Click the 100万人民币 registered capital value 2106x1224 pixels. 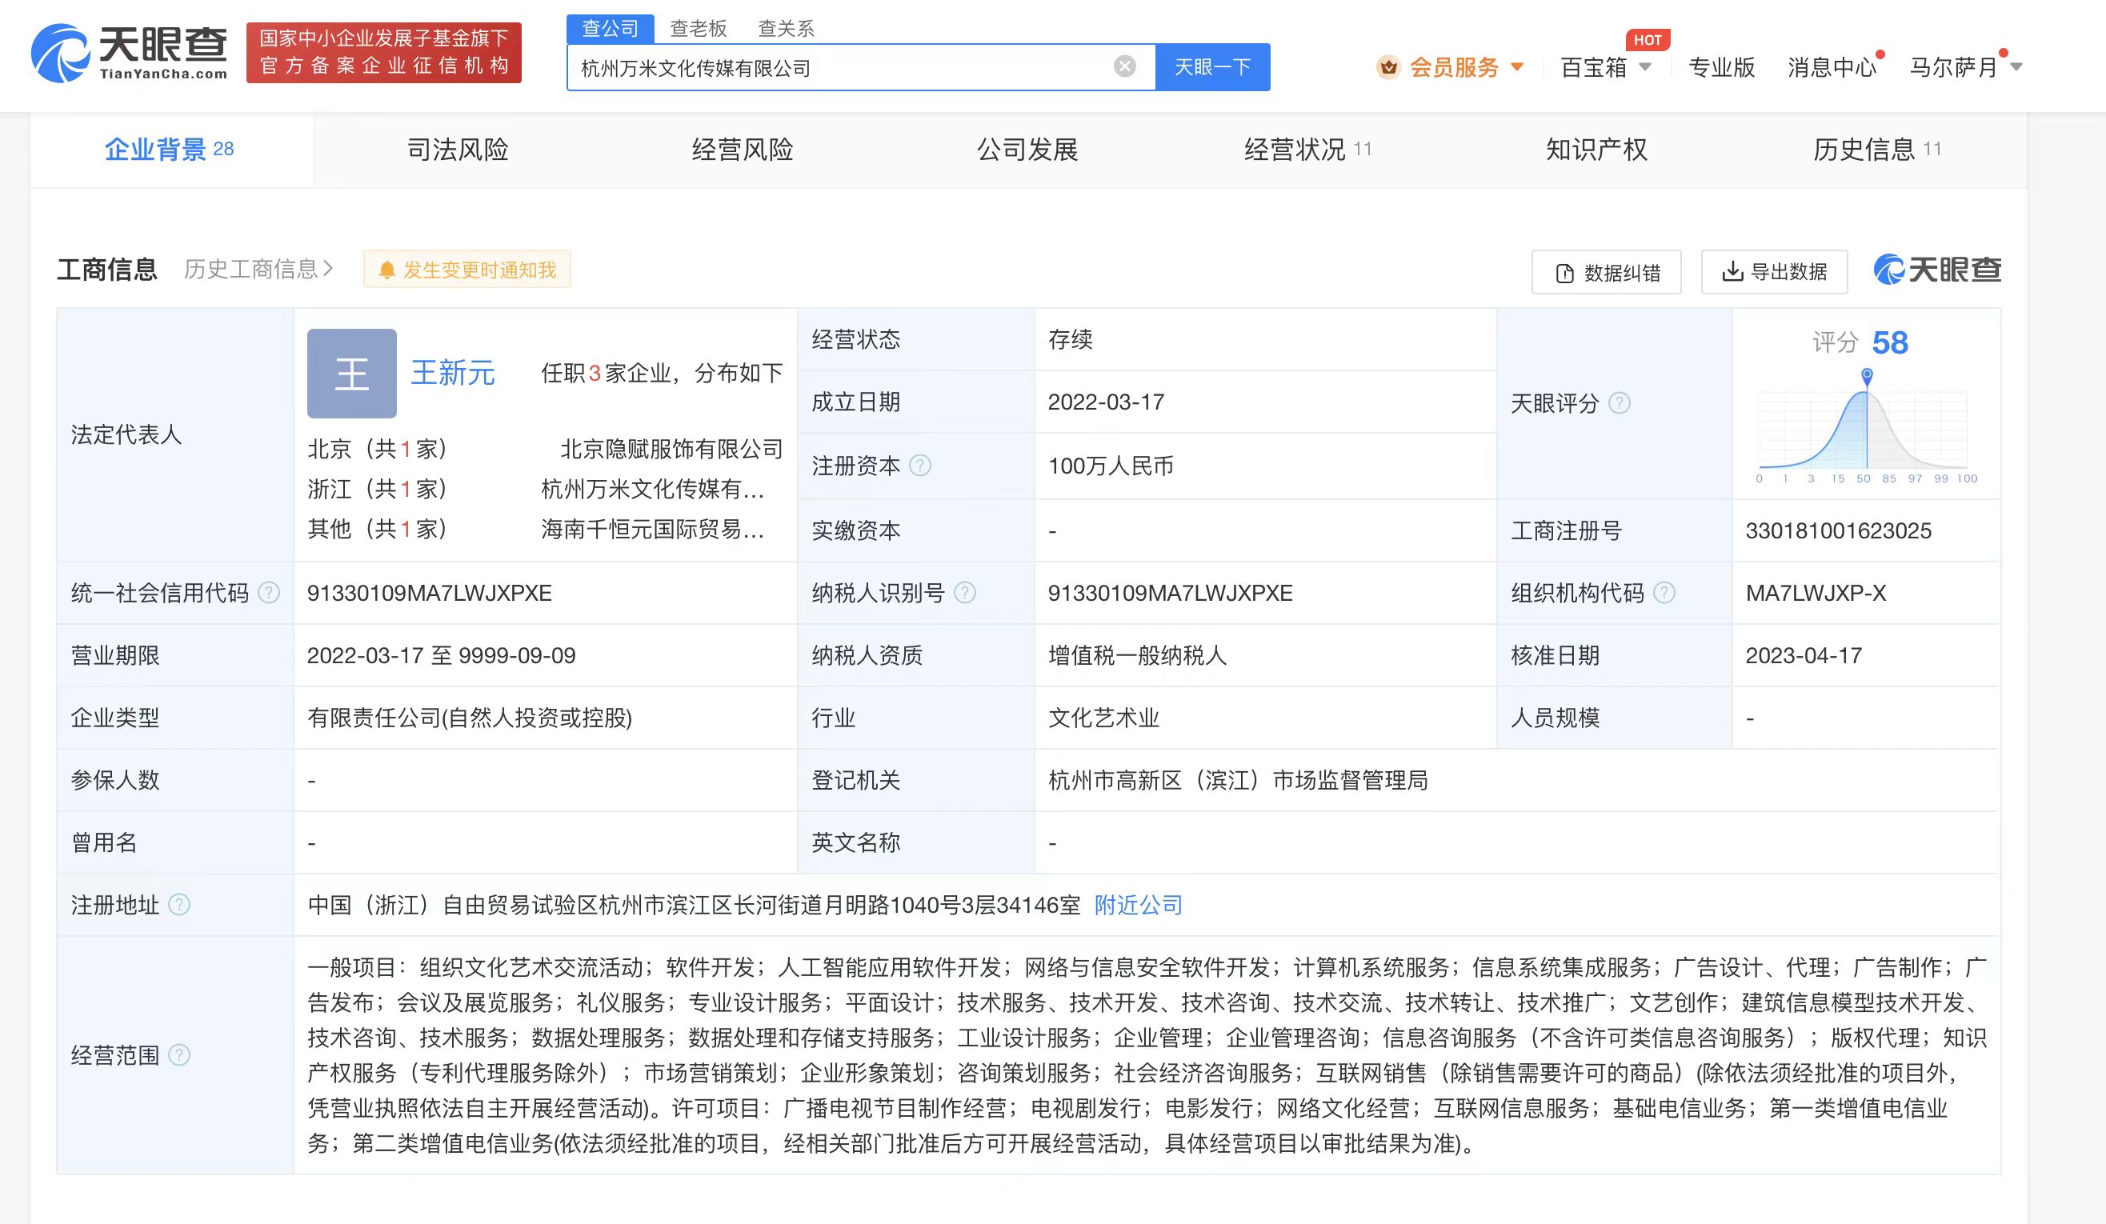tap(1111, 466)
